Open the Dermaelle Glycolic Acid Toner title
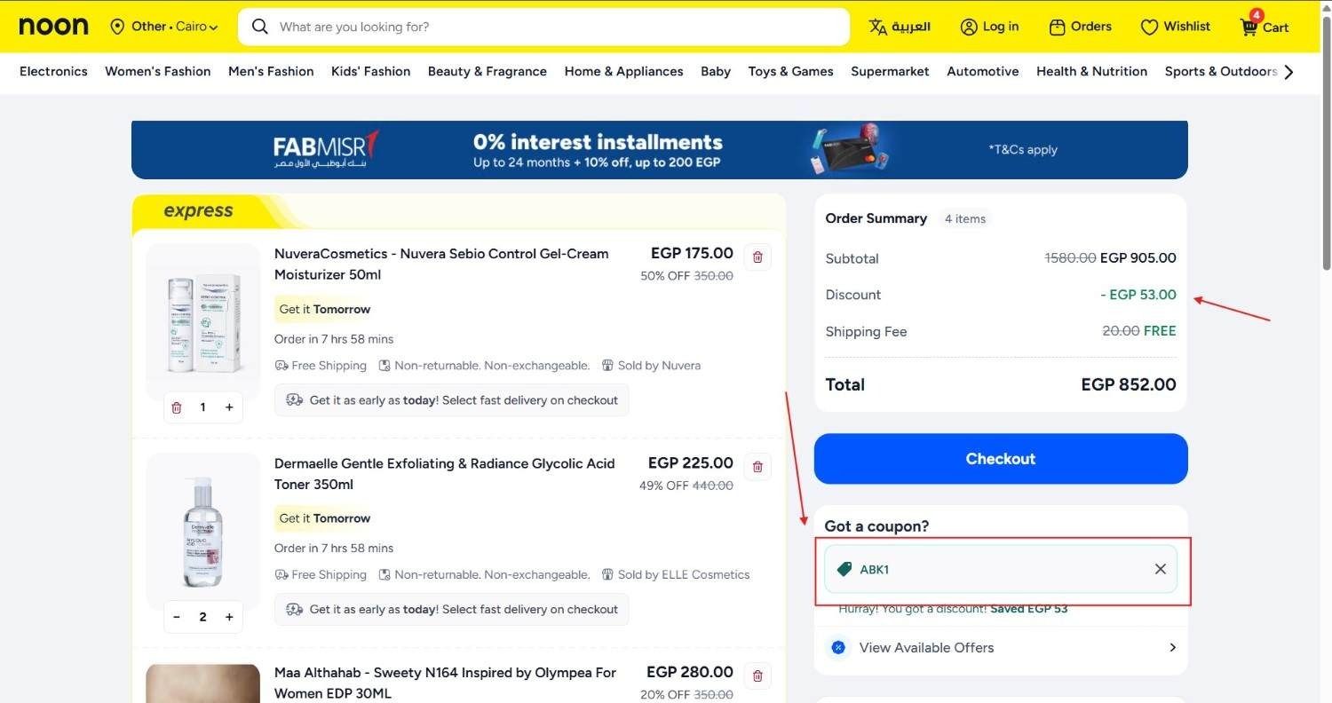This screenshot has height=703, width=1332. [445, 474]
